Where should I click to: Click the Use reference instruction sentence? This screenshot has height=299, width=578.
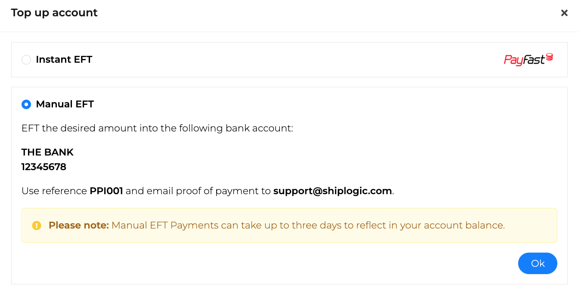[x=208, y=191]
